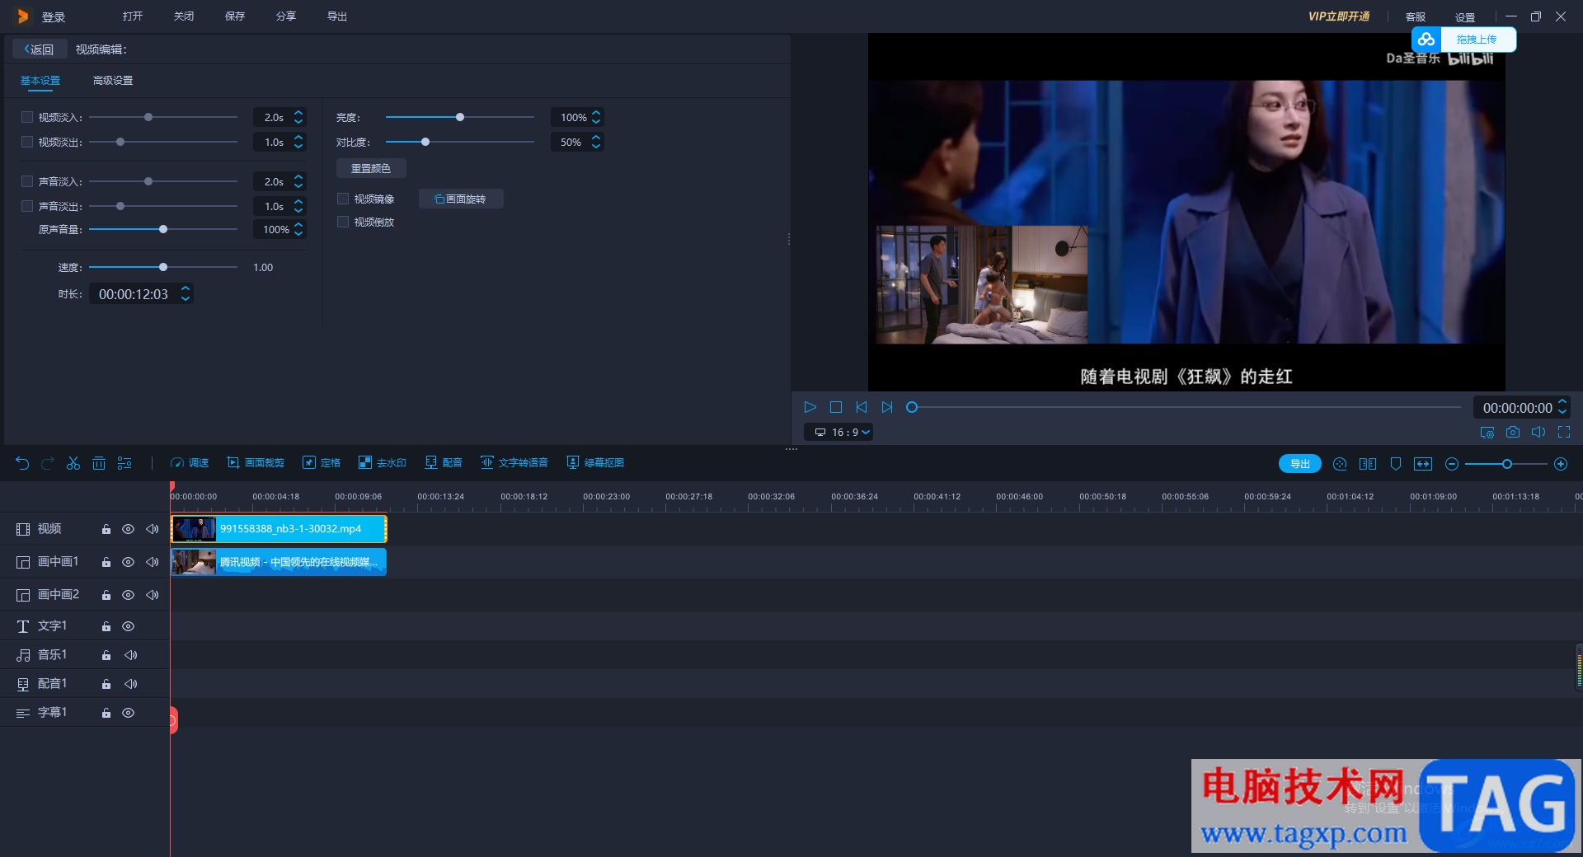1583x857 pixels.
Task: Open the 文字转语音 text-to-speech tool
Action: (x=514, y=463)
